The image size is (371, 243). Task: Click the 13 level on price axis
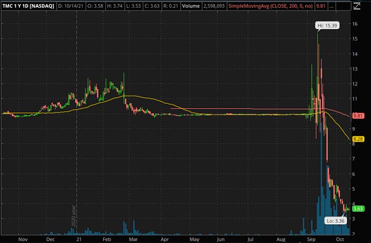point(355,69)
